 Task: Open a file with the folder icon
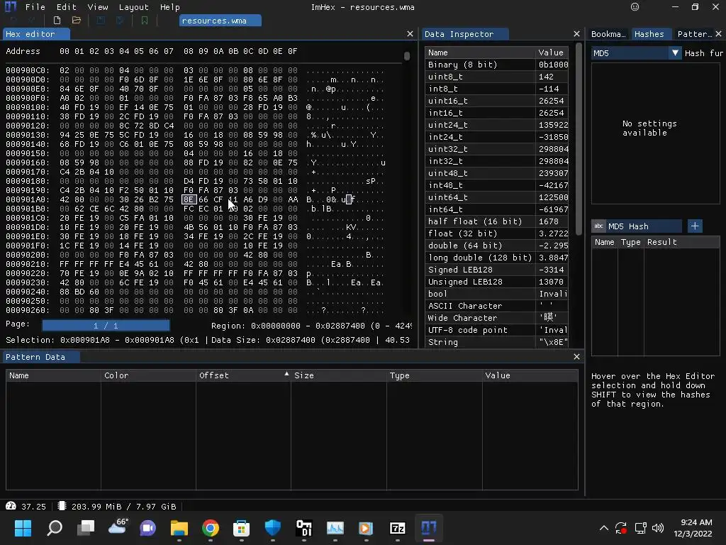pyautogui.click(x=77, y=21)
